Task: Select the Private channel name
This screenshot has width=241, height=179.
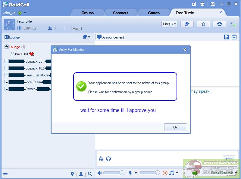Action: (x=30, y=89)
